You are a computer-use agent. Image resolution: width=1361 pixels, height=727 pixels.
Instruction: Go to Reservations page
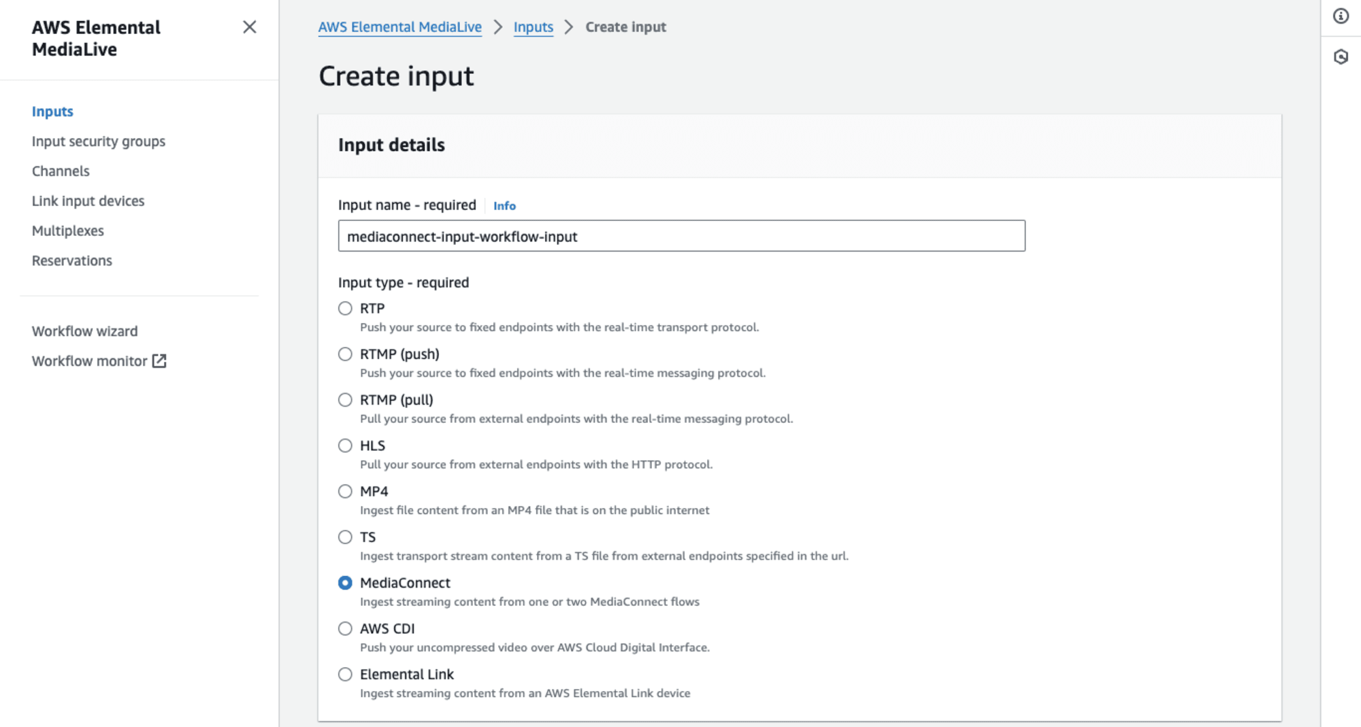pos(72,261)
